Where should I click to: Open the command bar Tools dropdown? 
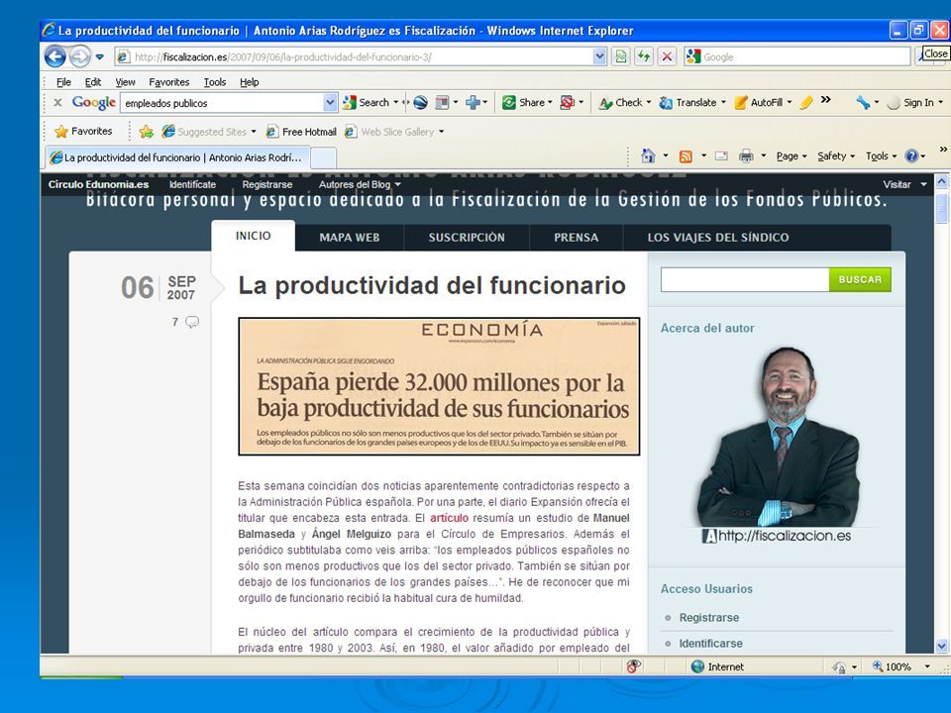click(x=881, y=155)
